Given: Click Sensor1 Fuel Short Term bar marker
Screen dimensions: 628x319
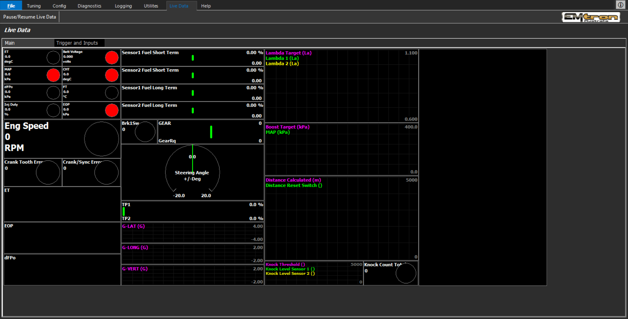Looking at the screenshot, I should [x=193, y=58].
